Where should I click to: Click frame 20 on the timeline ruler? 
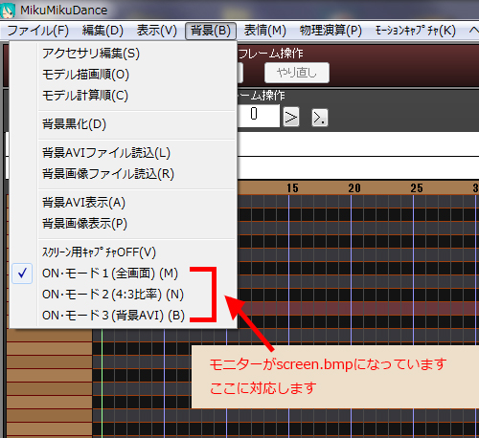pos(354,188)
